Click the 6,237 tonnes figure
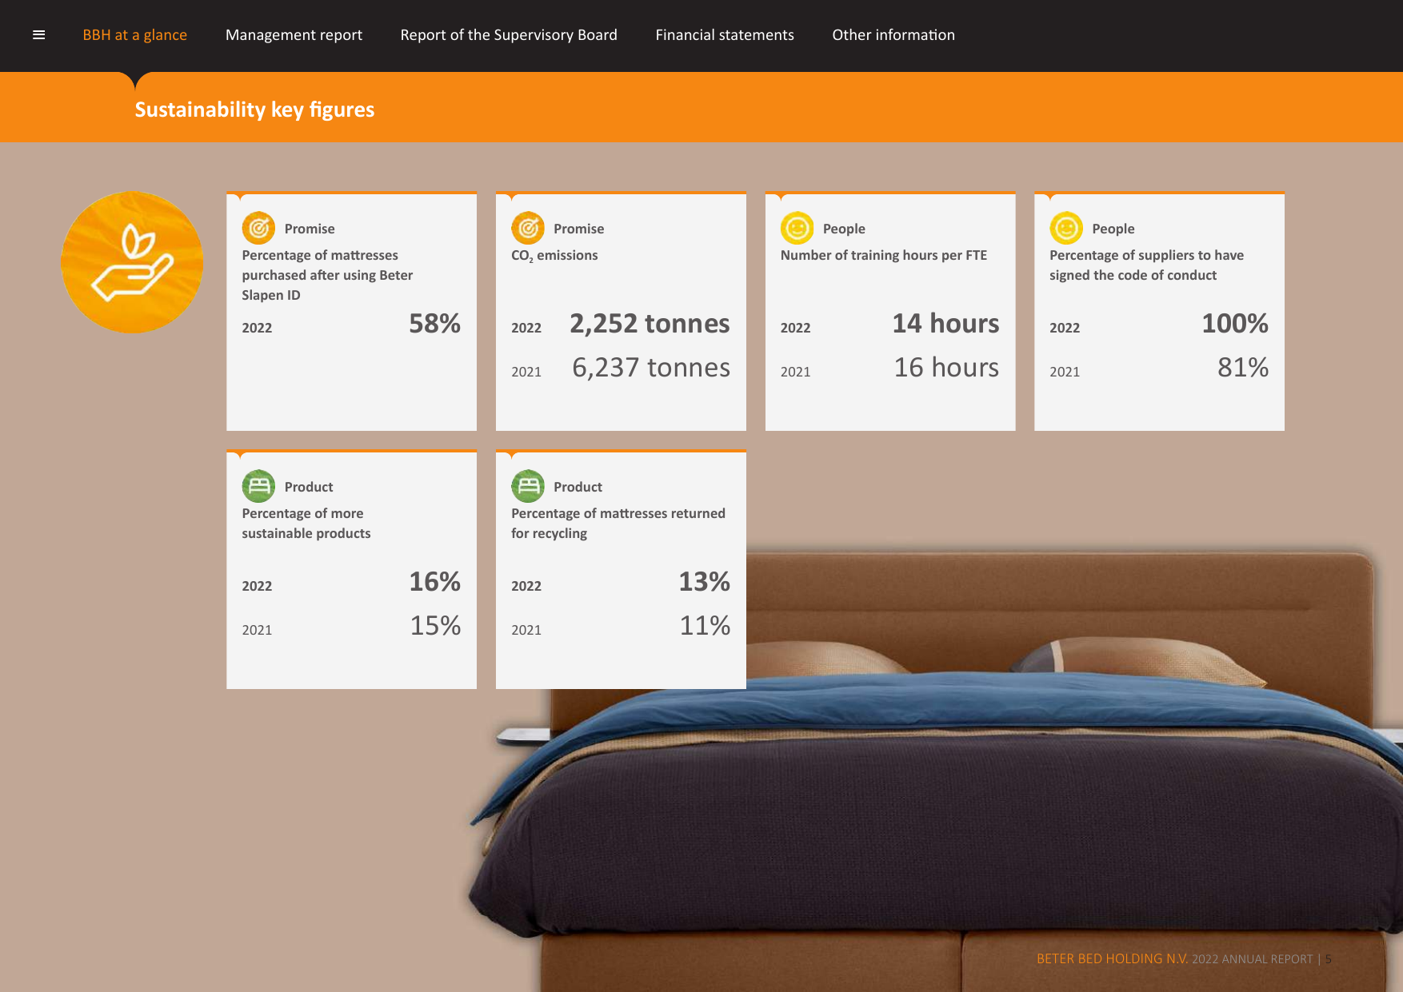 [651, 368]
